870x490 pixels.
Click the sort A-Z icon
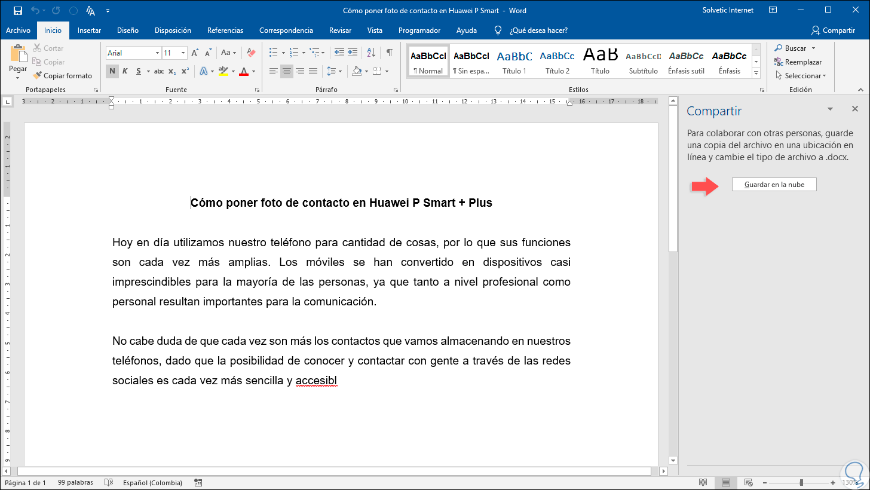370,53
